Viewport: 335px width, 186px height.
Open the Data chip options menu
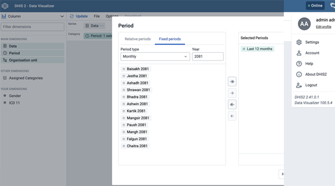[102, 26]
